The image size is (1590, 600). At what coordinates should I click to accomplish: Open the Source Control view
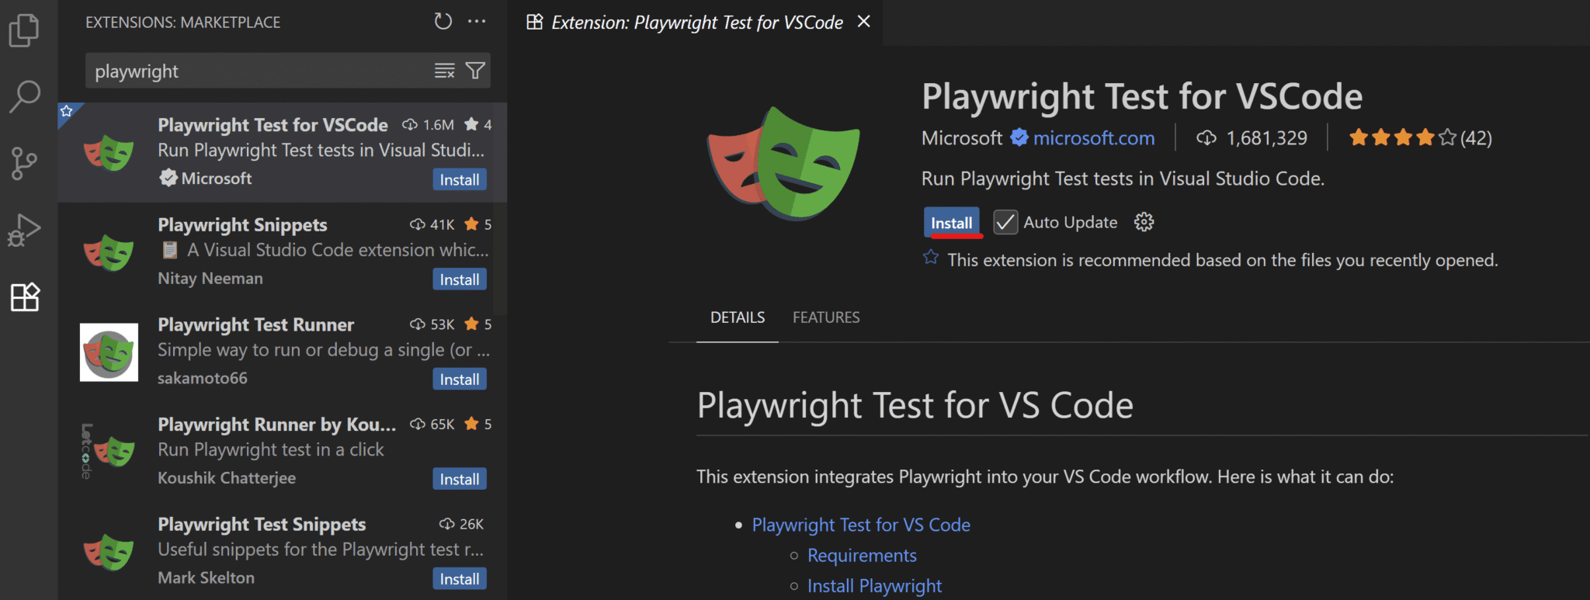click(x=24, y=163)
